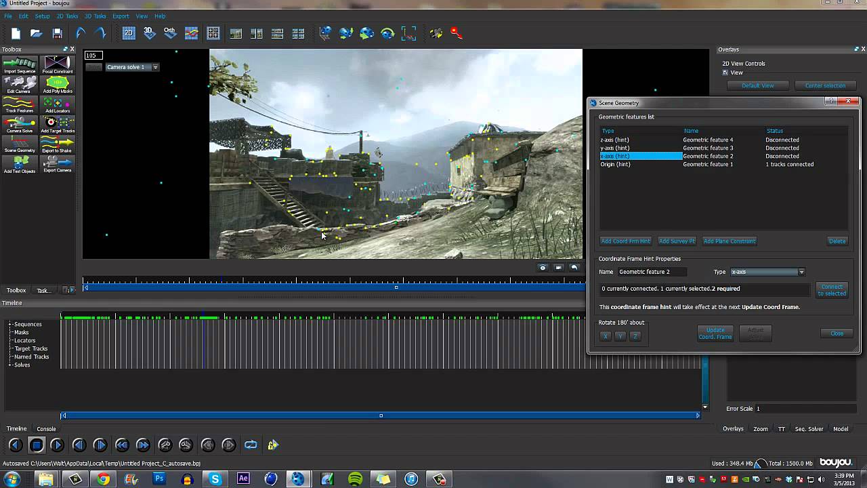Open the Setup menu
The image size is (867, 488).
tap(42, 16)
